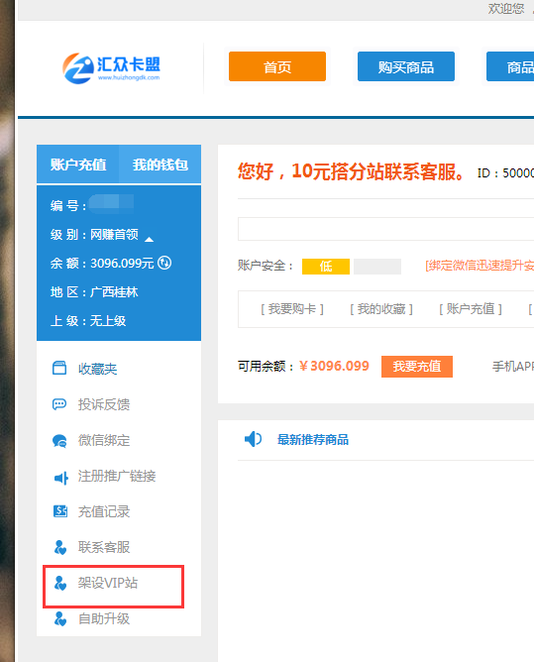Click the orange 我要充值 button

pyautogui.click(x=417, y=367)
